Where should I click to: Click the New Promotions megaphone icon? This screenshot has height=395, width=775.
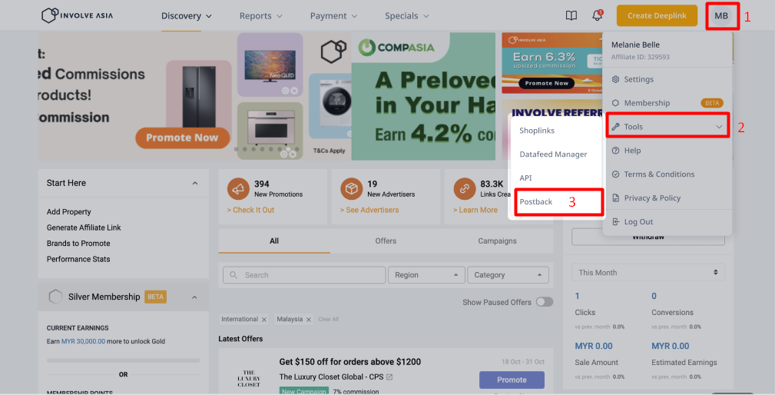[x=238, y=189]
